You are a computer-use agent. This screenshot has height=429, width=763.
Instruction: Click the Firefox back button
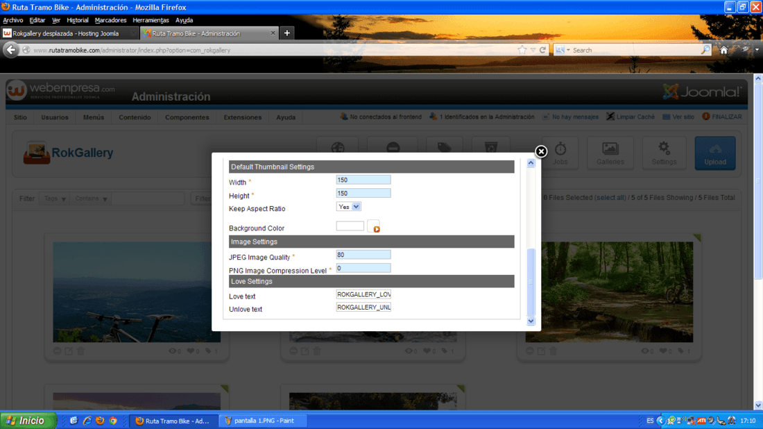[x=10, y=50]
